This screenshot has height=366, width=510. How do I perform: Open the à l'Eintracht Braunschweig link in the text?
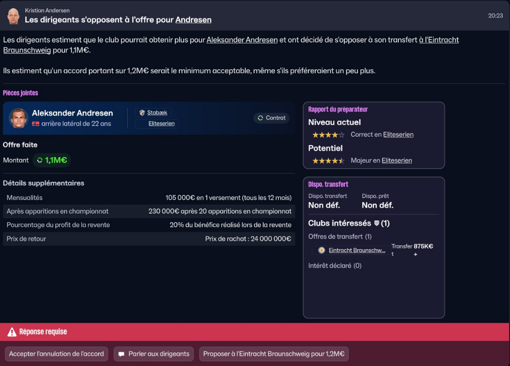click(439, 40)
